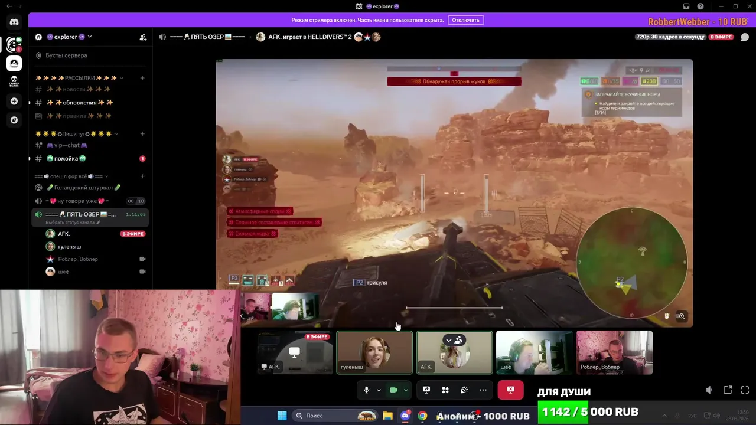Select user шеф in the voice channel list

(96, 272)
